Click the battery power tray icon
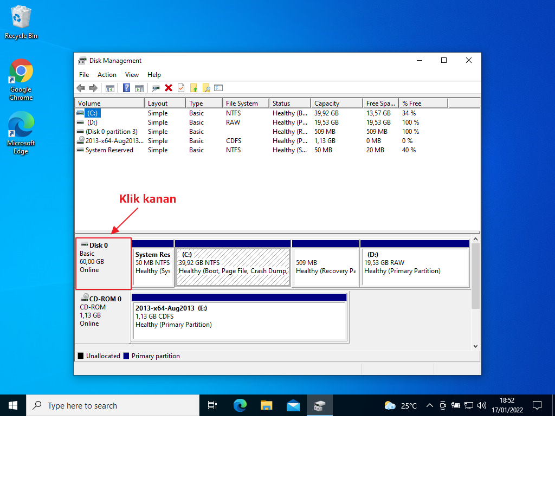Screen dimensions: 555x485 [x=455, y=406]
